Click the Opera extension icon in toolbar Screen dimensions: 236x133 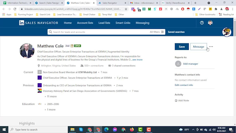click(183, 9)
